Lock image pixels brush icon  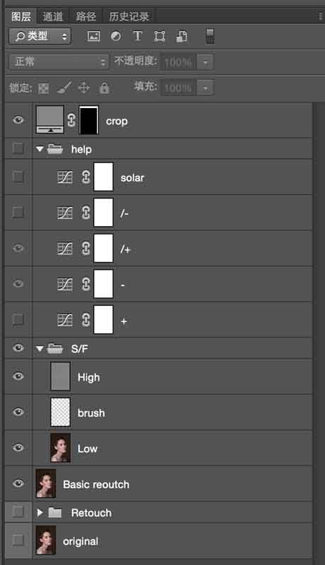(64, 88)
